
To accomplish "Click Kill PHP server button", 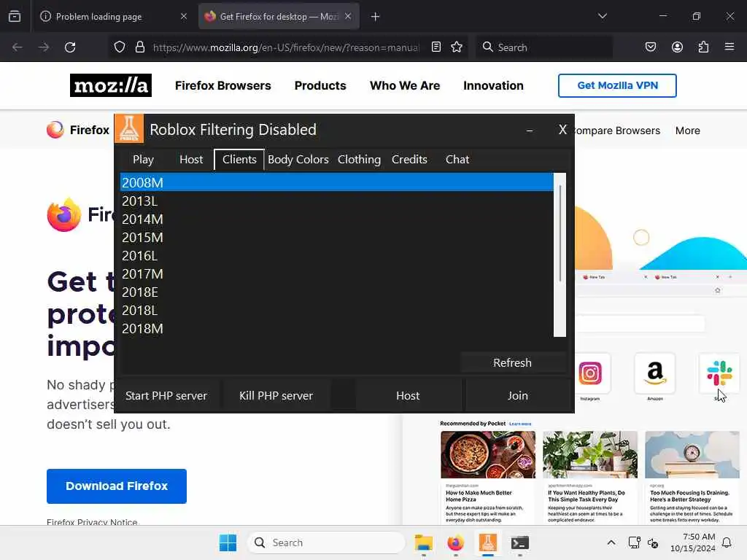I will coord(276,396).
